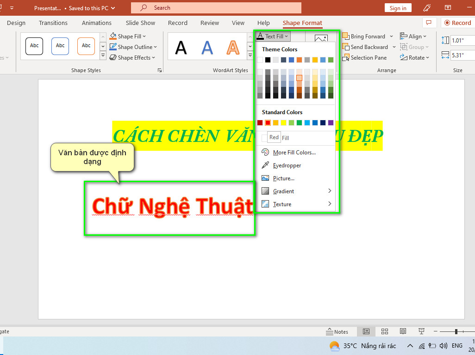Image resolution: width=475 pixels, height=355 pixels.
Task: Pick the Purple standard color swatch
Action: pyautogui.click(x=331, y=122)
